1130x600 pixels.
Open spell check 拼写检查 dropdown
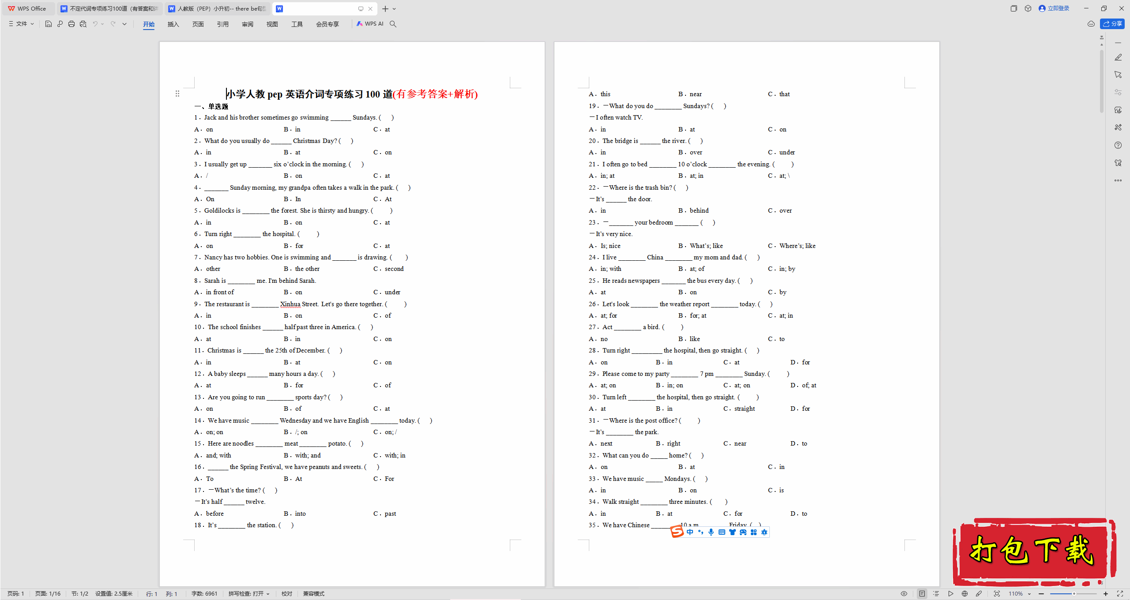tap(249, 594)
